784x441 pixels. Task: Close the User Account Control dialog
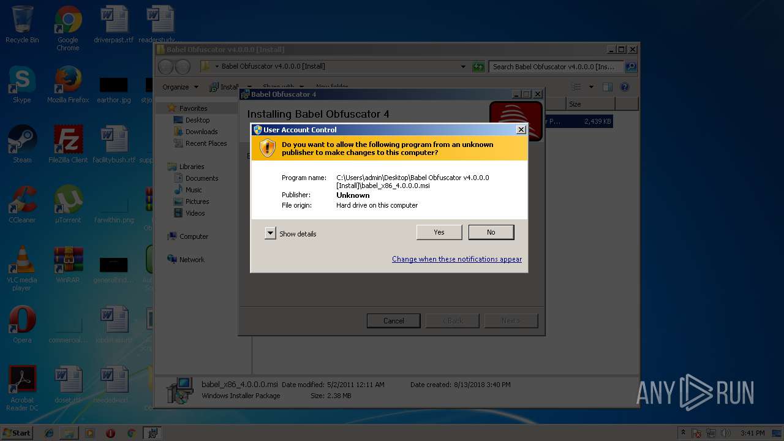pos(521,129)
